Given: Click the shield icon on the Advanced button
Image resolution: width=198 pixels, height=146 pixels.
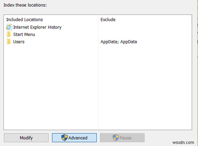Looking at the screenshot, I should 64,138.
